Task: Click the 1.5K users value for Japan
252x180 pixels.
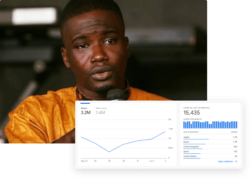Action: point(235,137)
